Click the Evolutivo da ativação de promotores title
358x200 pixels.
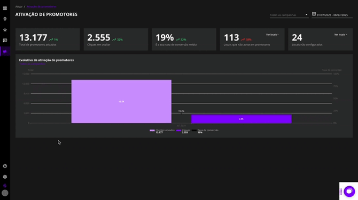click(46, 60)
